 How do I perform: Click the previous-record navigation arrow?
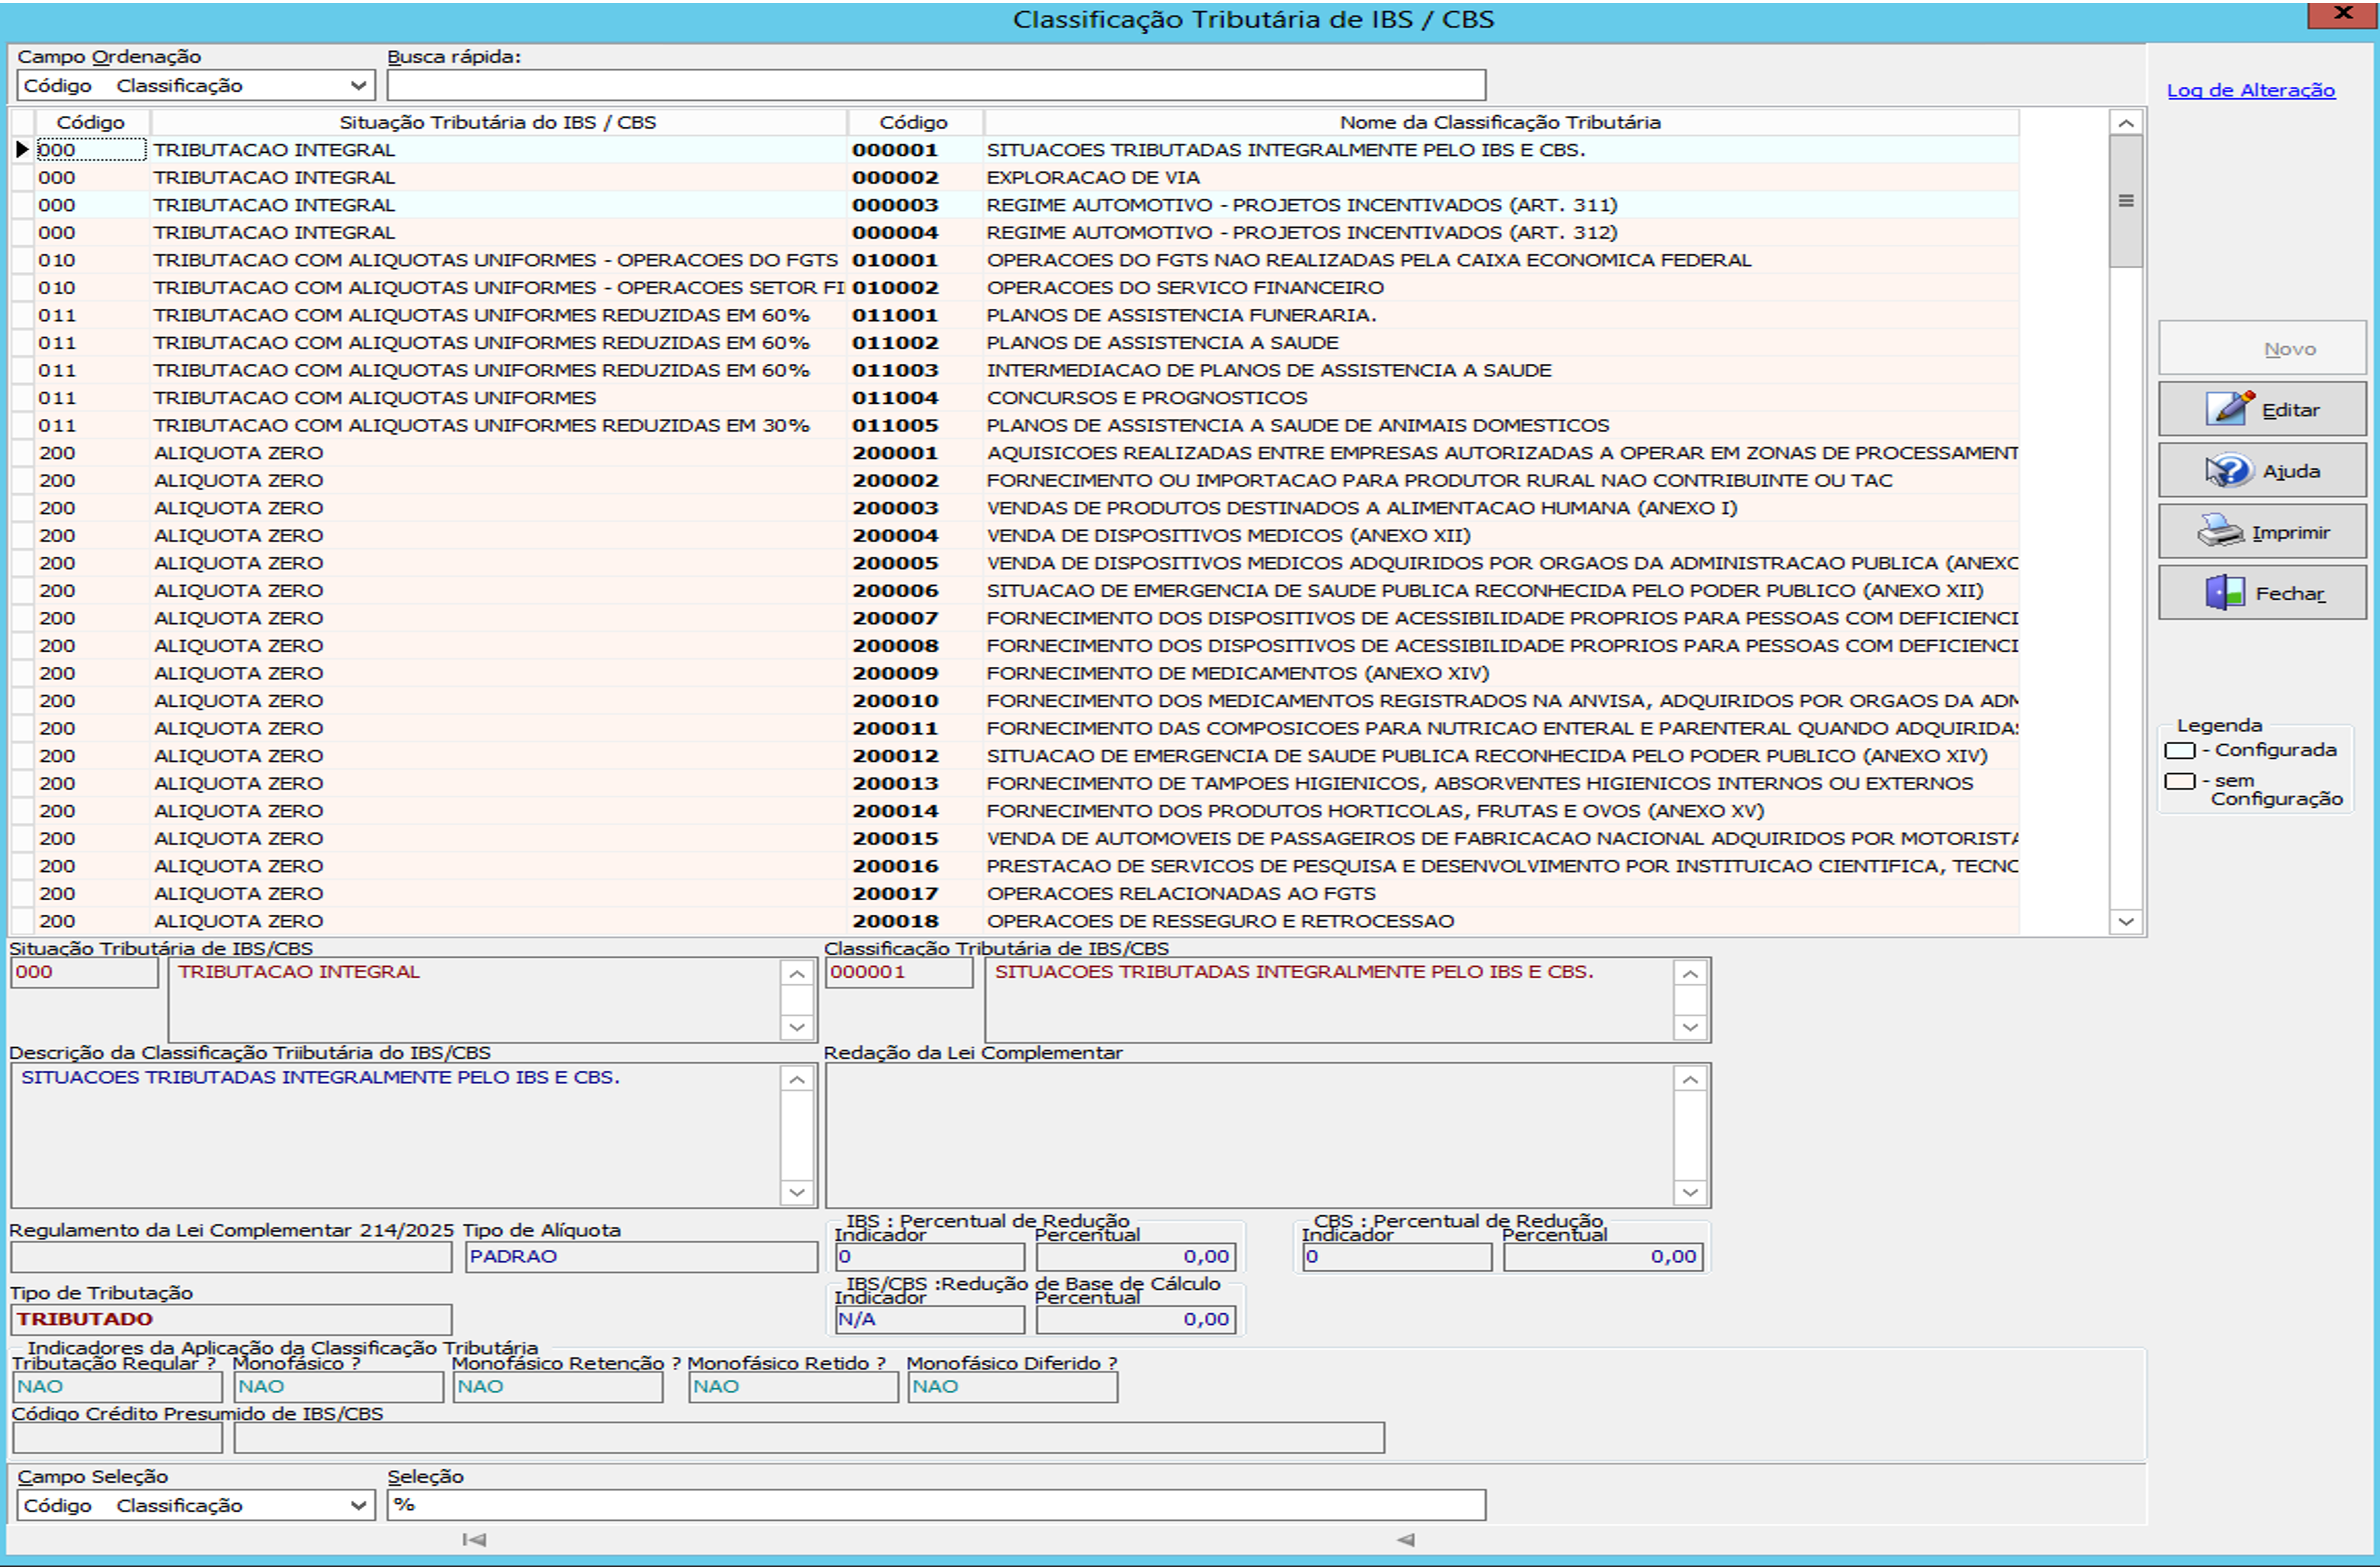(1405, 1540)
